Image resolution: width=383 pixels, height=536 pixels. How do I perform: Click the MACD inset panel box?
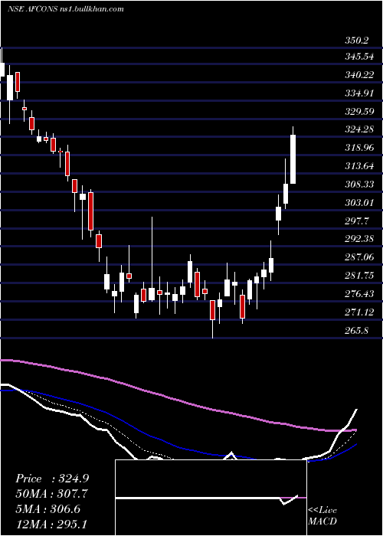[211, 498]
